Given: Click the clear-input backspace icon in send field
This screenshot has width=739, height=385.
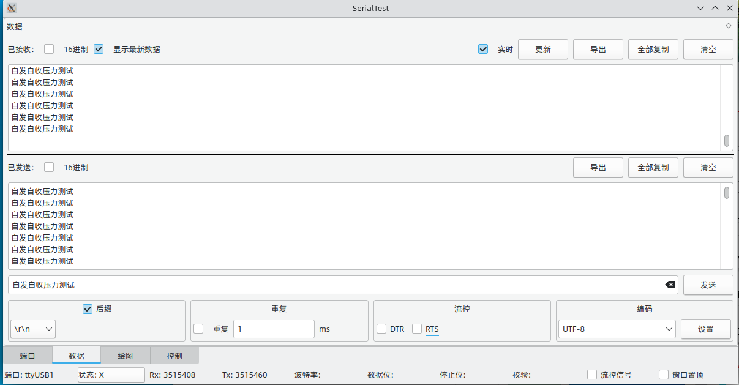Looking at the screenshot, I should click(x=670, y=285).
